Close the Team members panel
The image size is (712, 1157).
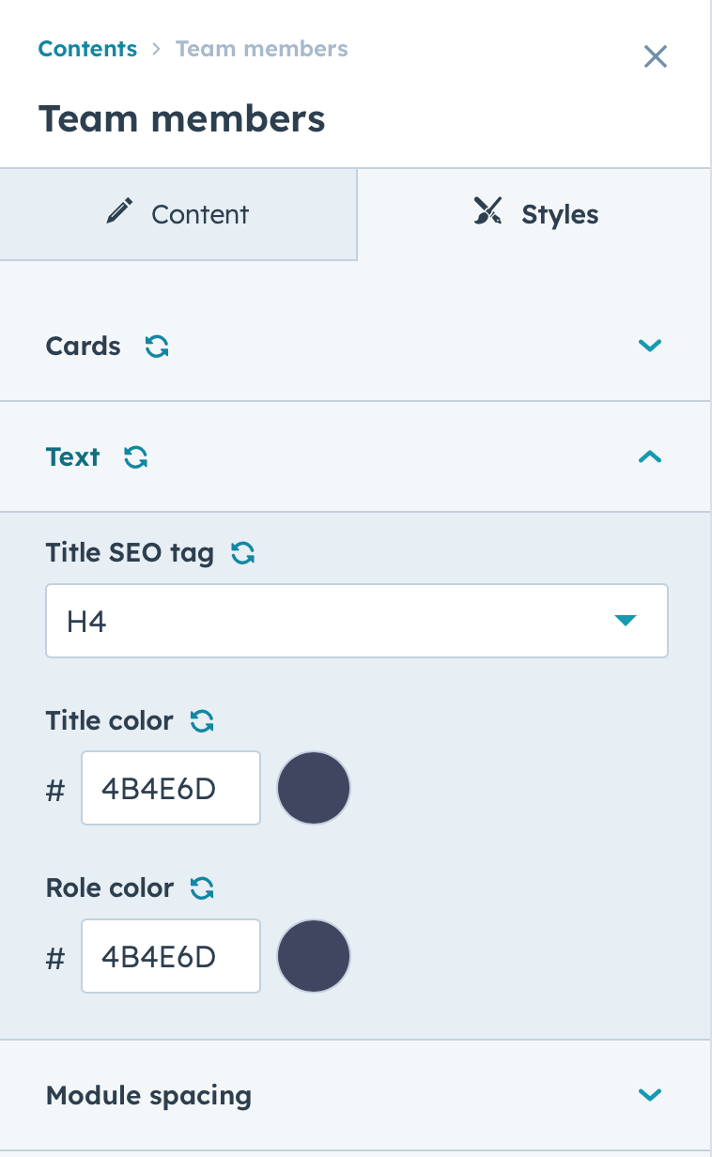[656, 56]
